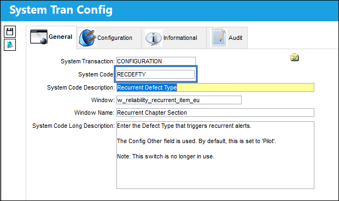Open the Informational tab
Screen dimensions: 339x201
(174, 38)
